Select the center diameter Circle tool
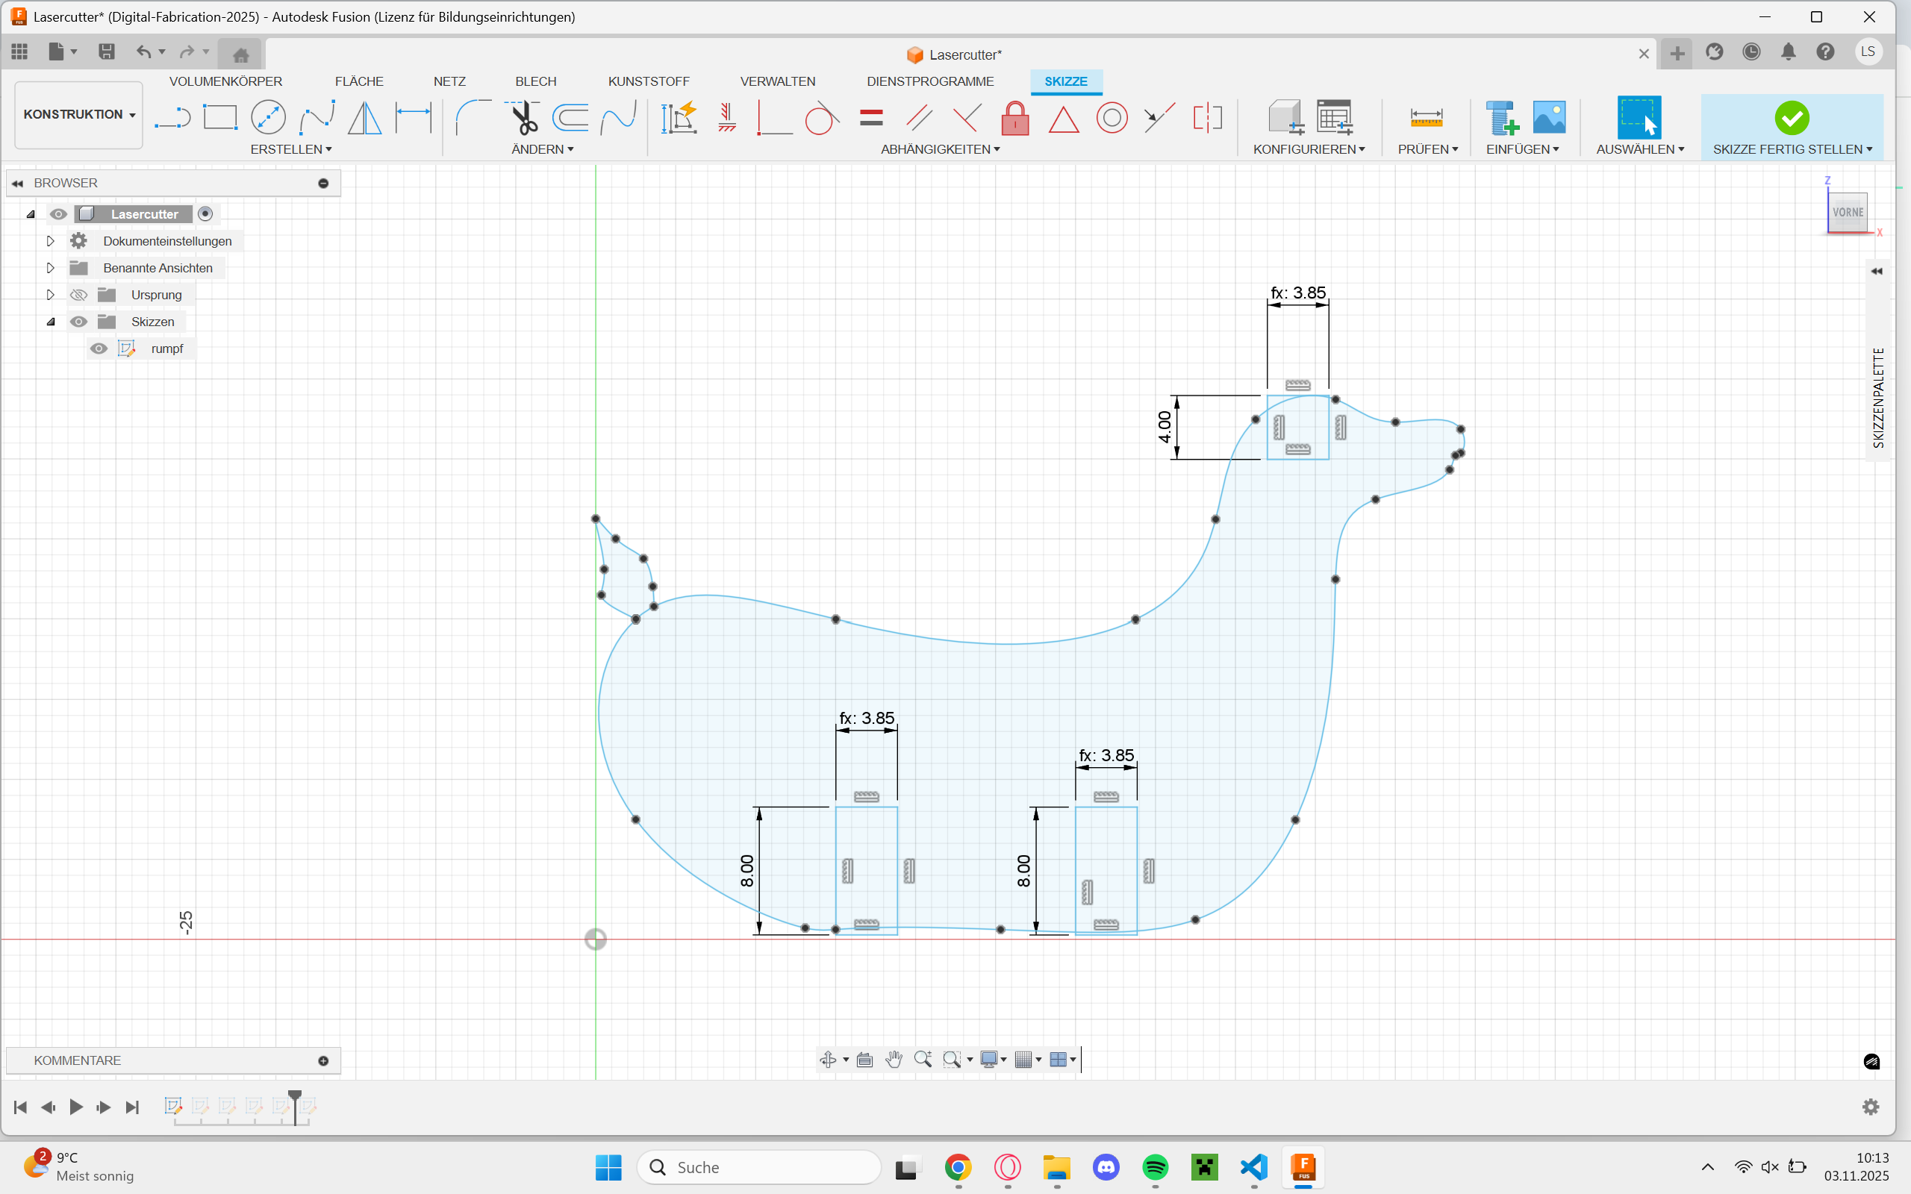 pyautogui.click(x=268, y=118)
